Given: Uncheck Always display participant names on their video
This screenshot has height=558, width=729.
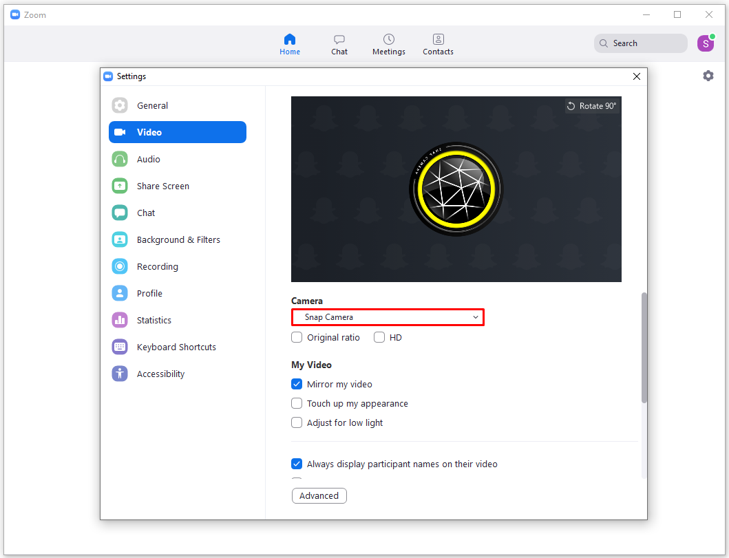Looking at the screenshot, I should coord(297,464).
